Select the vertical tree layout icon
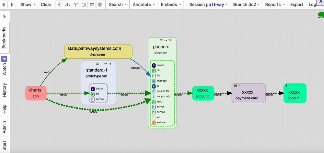The width and height of the screenshot is (324, 153). click(67, 5)
